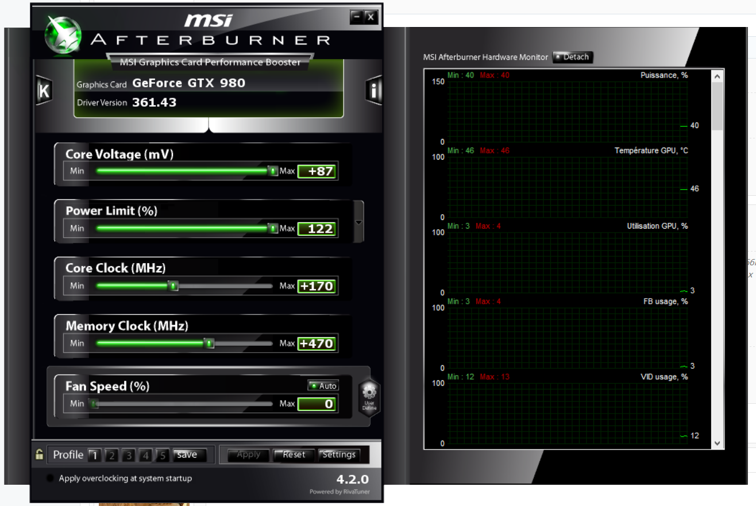Toggle the fan speed Auto button

(x=323, y=386)
